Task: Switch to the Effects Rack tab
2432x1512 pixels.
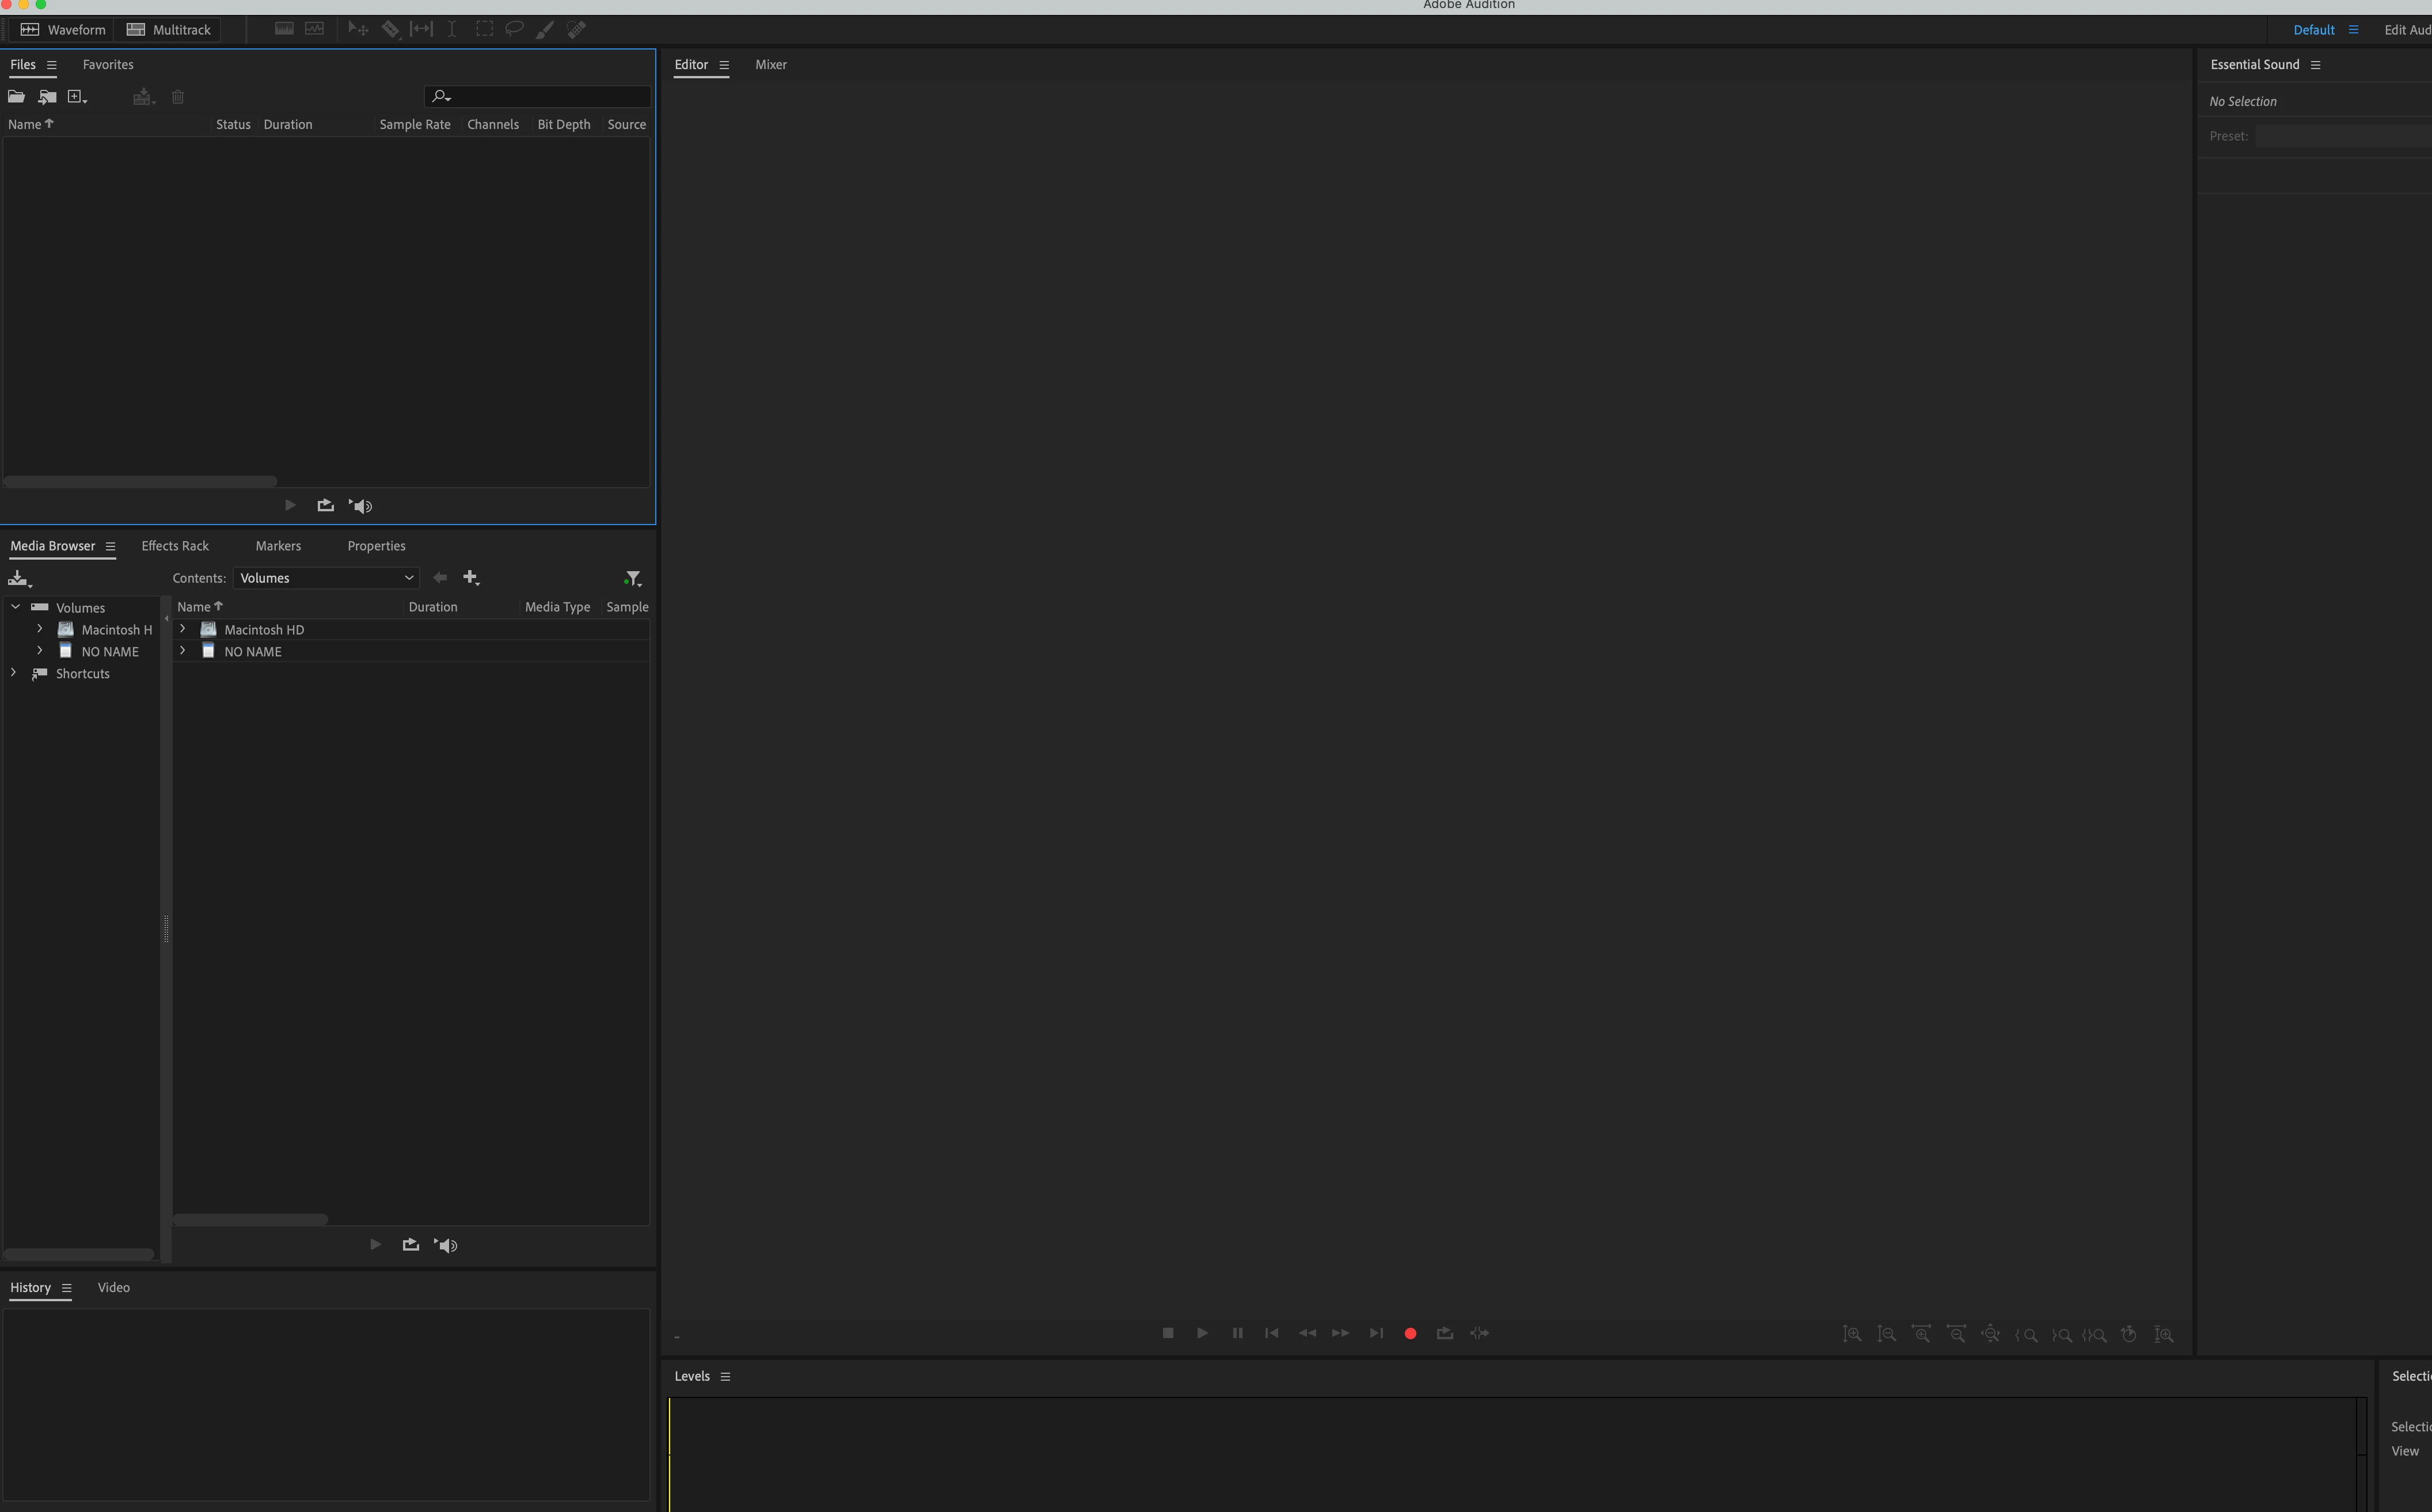Action: coord(175,546)
